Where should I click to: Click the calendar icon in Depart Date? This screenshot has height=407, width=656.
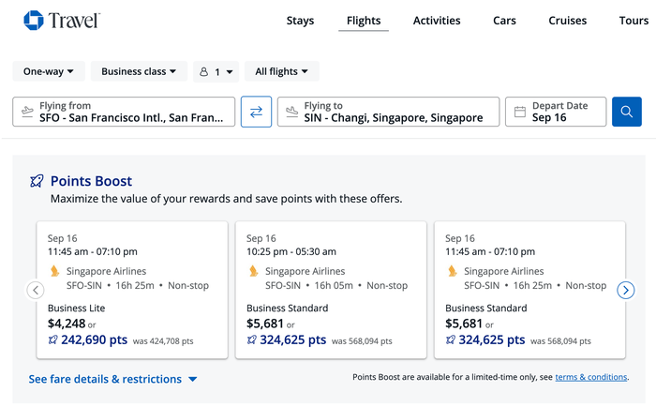pos(519,112)
